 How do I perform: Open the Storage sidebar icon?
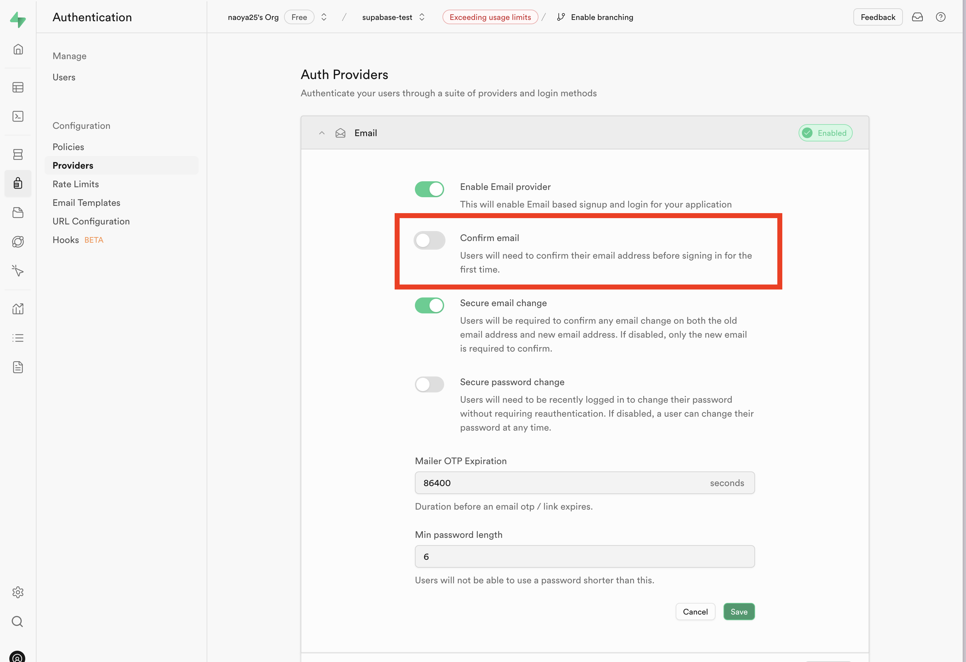[x=18, y=212]
